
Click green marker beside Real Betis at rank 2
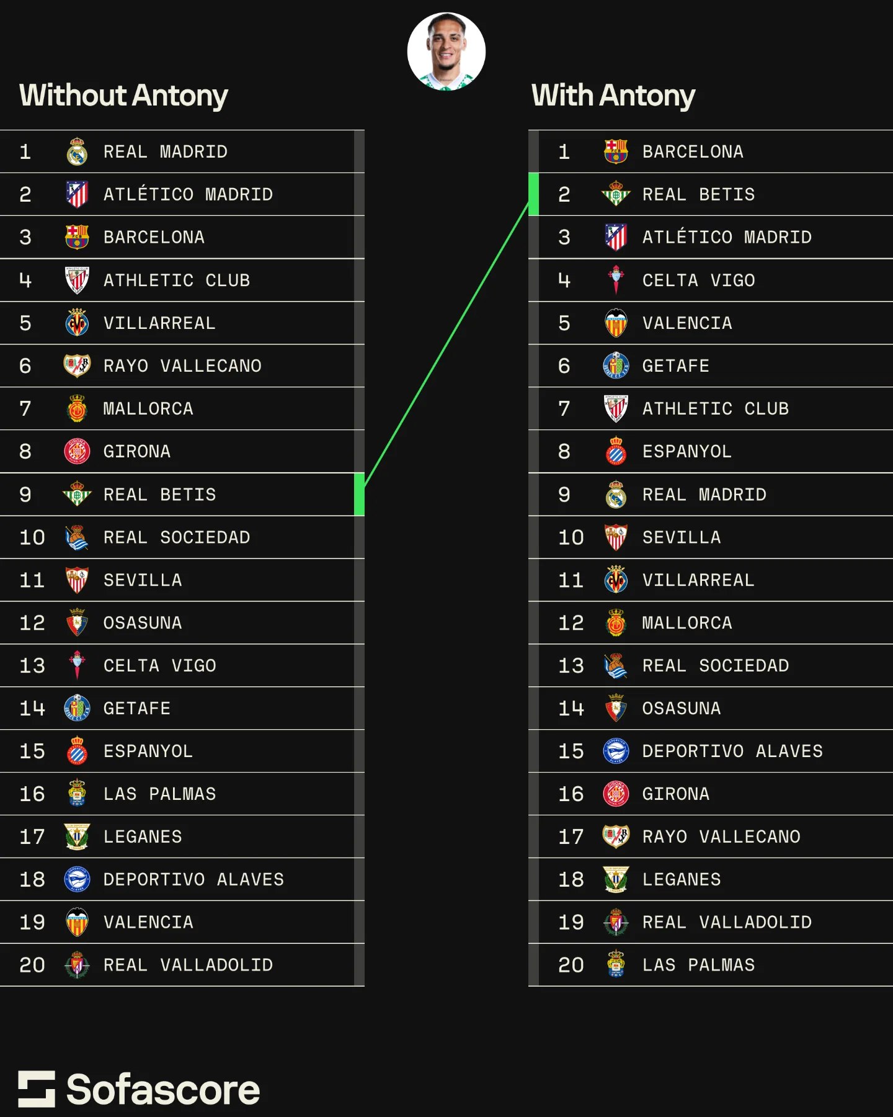(533, 195)
